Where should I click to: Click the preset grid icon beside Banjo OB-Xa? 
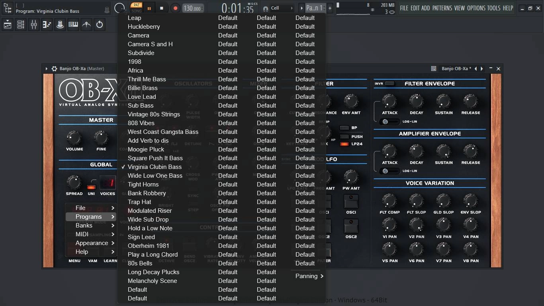point(434,69)
